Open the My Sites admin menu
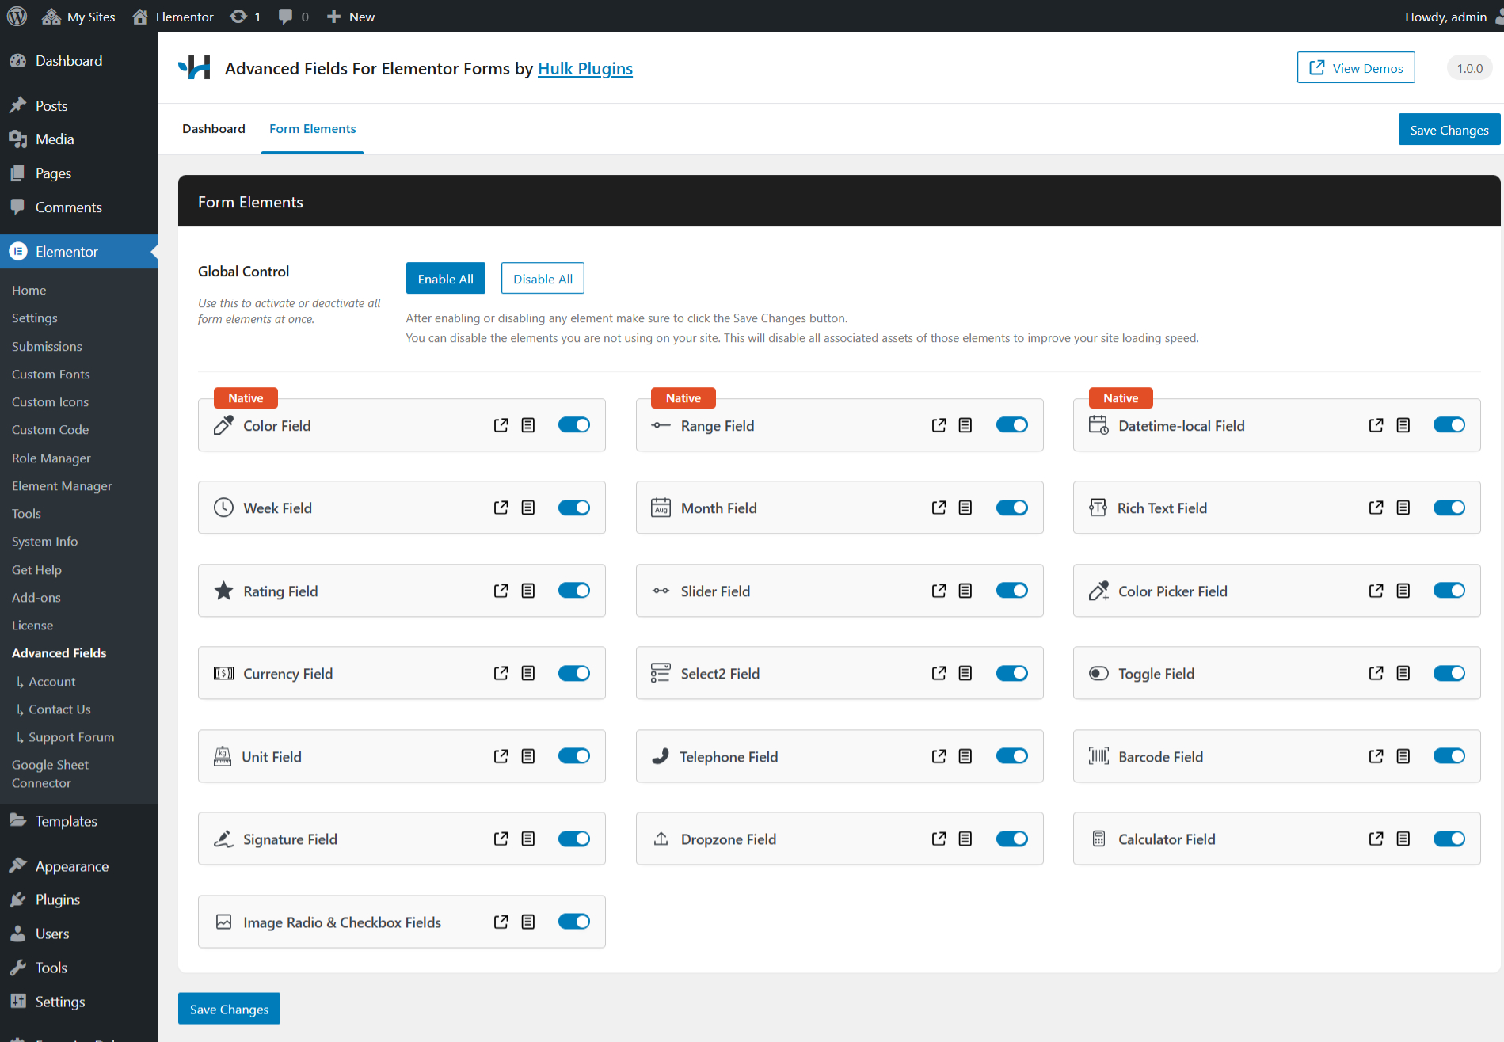The height and width of the screenshot is (1042, 1504). click(78, 16)
